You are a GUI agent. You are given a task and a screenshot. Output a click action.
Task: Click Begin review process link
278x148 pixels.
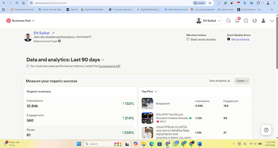click(x=203, y=39)
